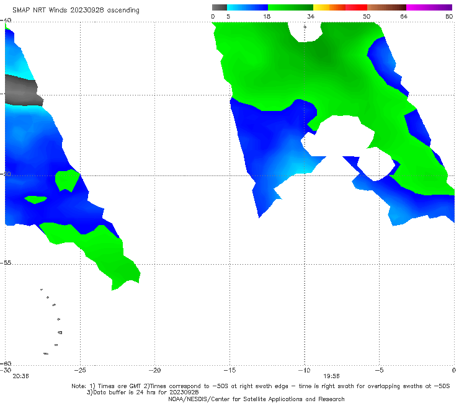
Task: Click the dark gray low-wind patch on left swath
Action: (x=24, y=91)
